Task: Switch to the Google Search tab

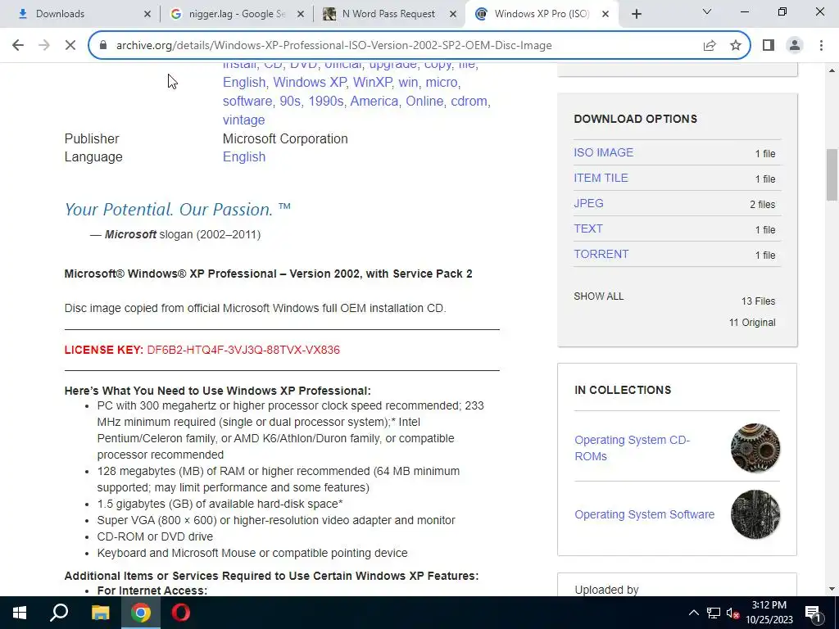Action: coord(235,15)
